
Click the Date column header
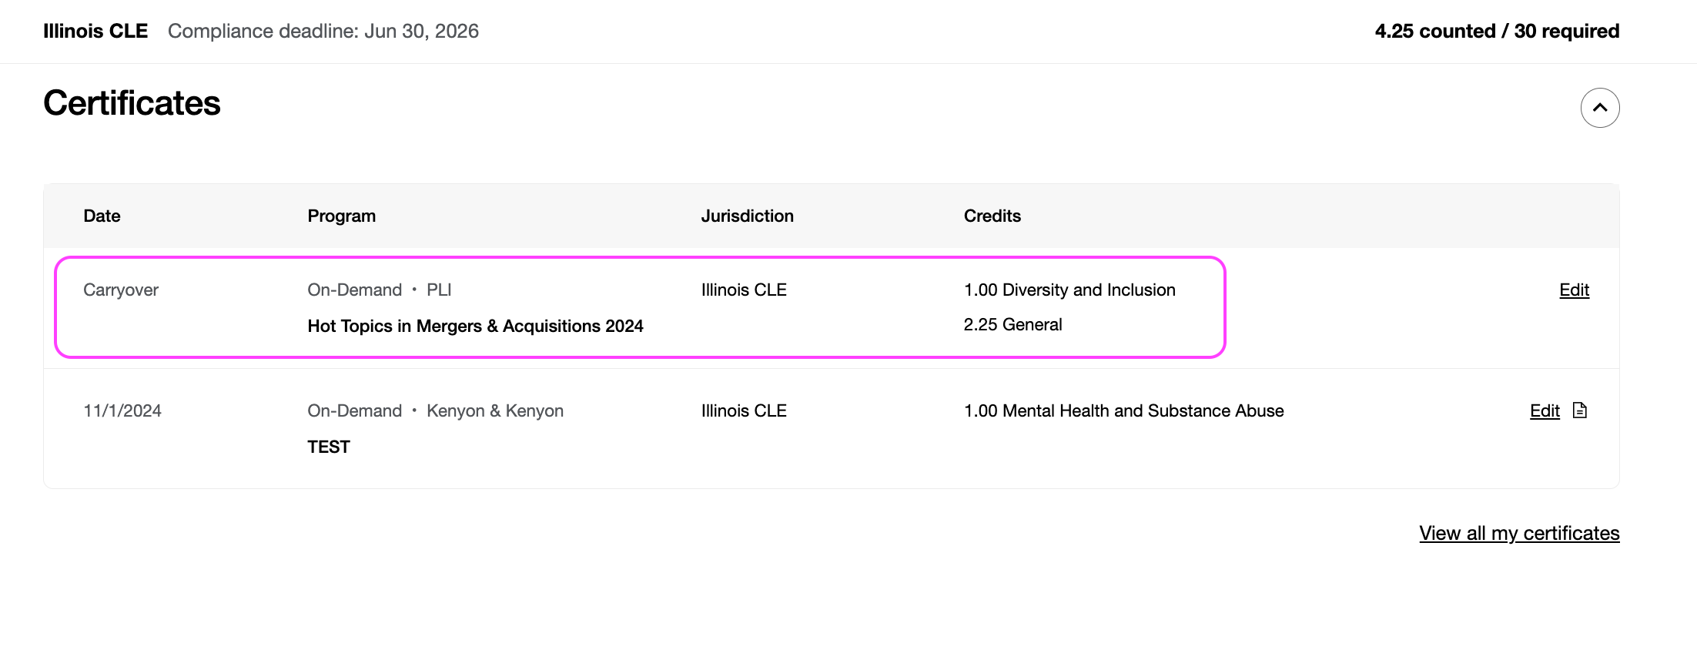102,216
